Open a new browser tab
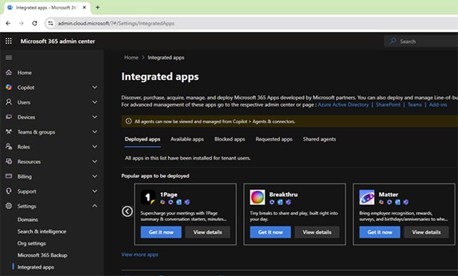 click(x=98, y=8)
